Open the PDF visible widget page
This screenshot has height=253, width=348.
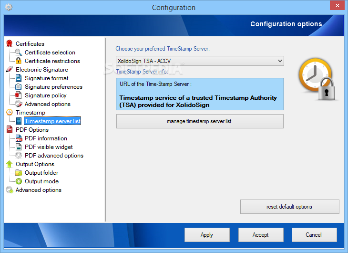click(49, 147)
